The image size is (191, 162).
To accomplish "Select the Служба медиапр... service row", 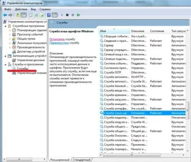I will point(142,117).
